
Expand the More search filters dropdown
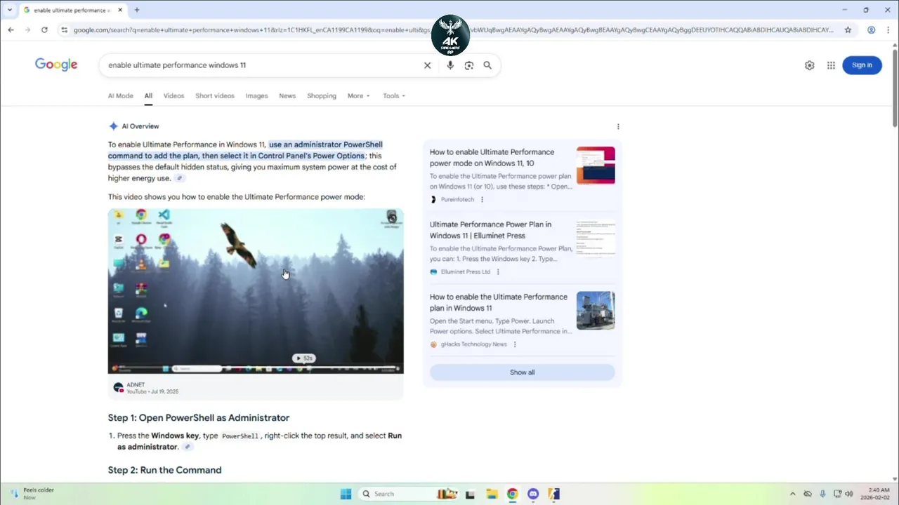click(358, 96)
